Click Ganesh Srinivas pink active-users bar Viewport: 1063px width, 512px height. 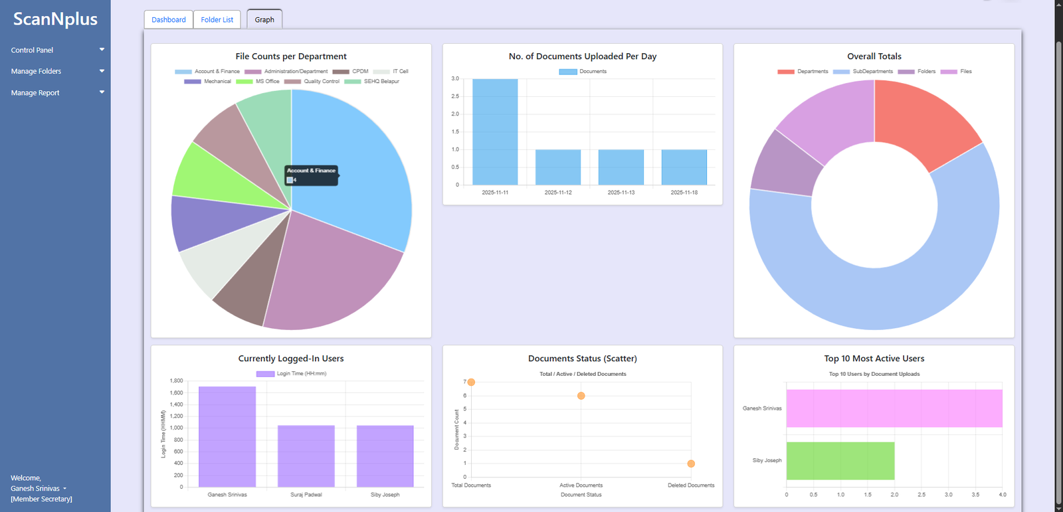[894, 408]
